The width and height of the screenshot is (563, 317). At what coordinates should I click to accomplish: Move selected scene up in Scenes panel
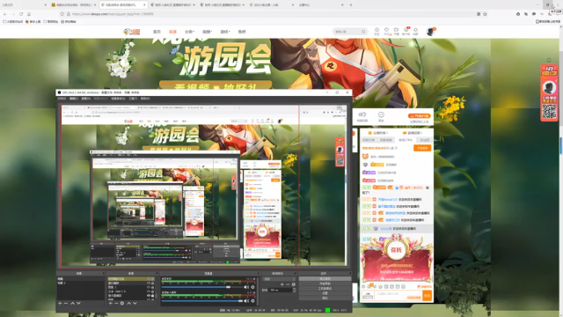(x=72, y=303)
